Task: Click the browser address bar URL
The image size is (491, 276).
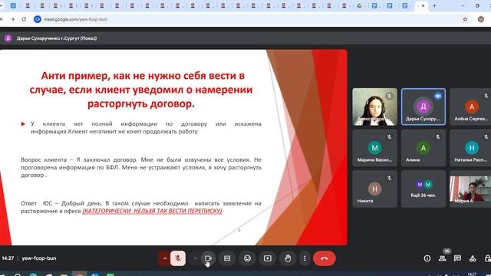Action: coord(75,19)
